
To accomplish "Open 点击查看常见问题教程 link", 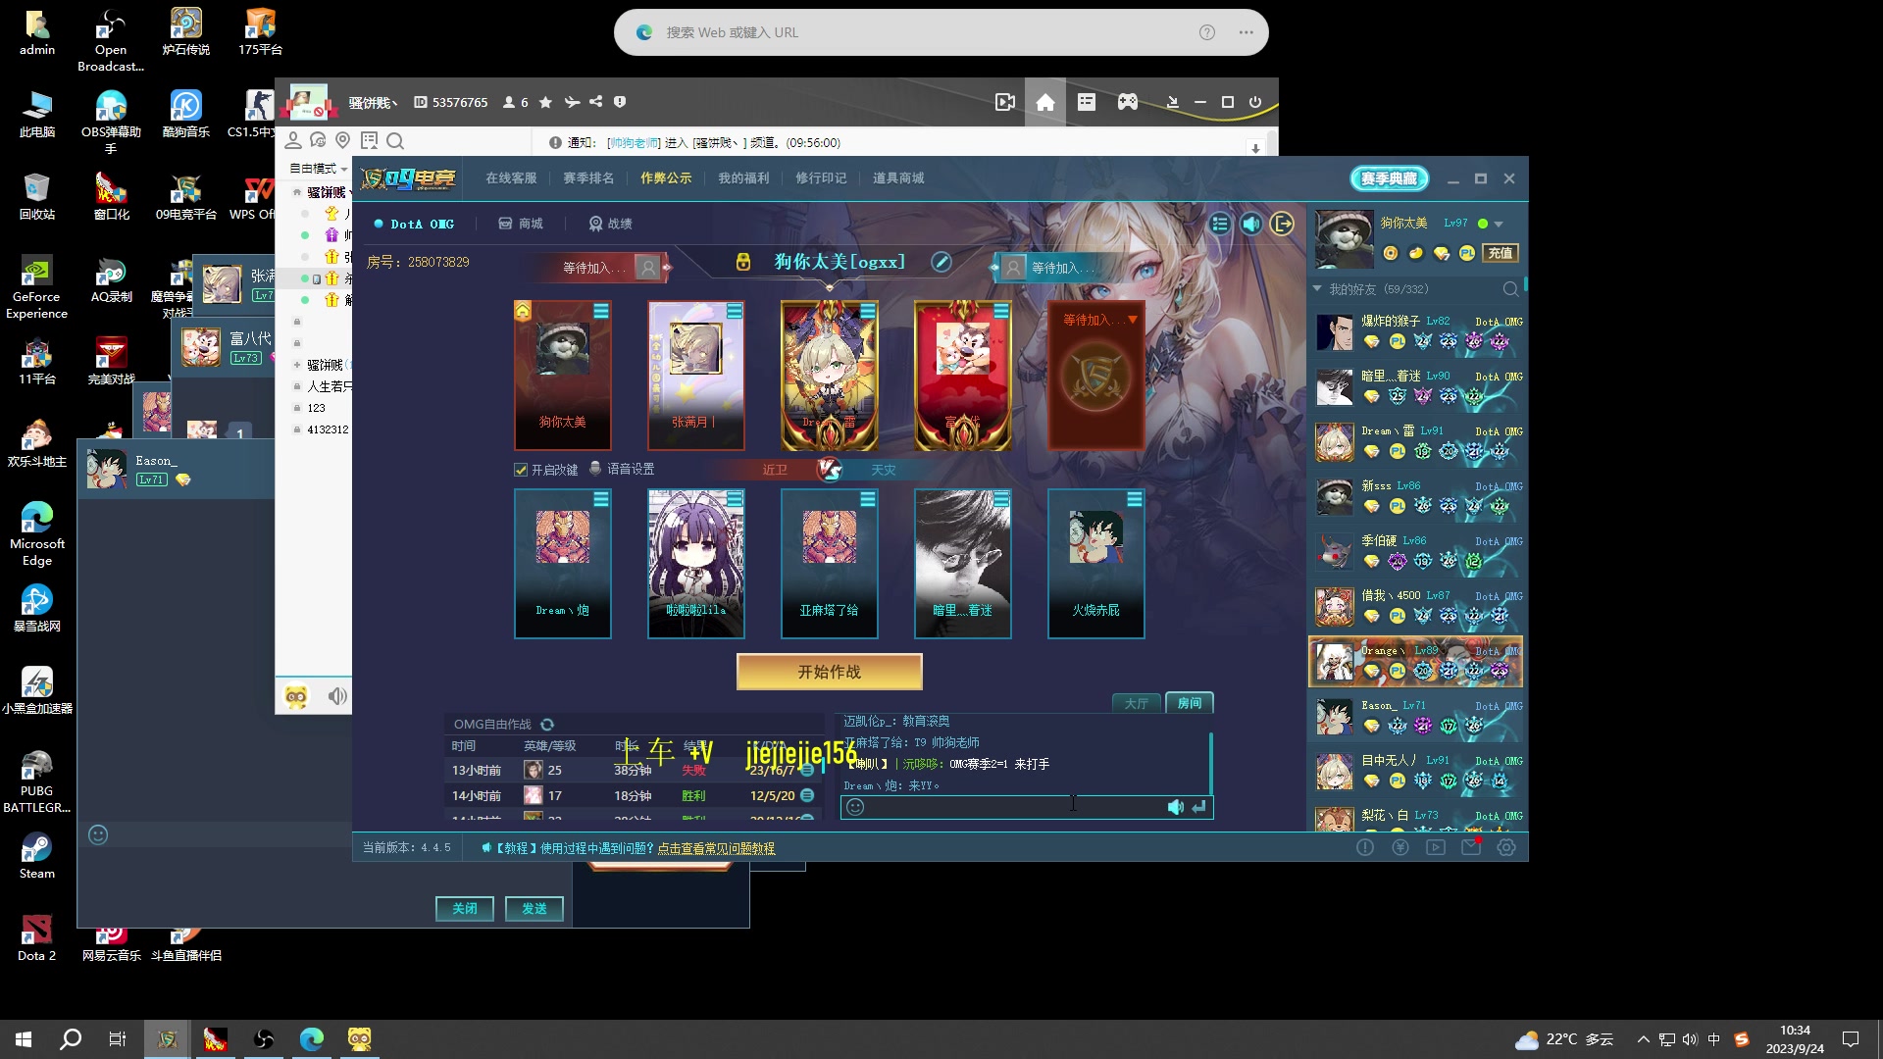I will click(716, 848).
